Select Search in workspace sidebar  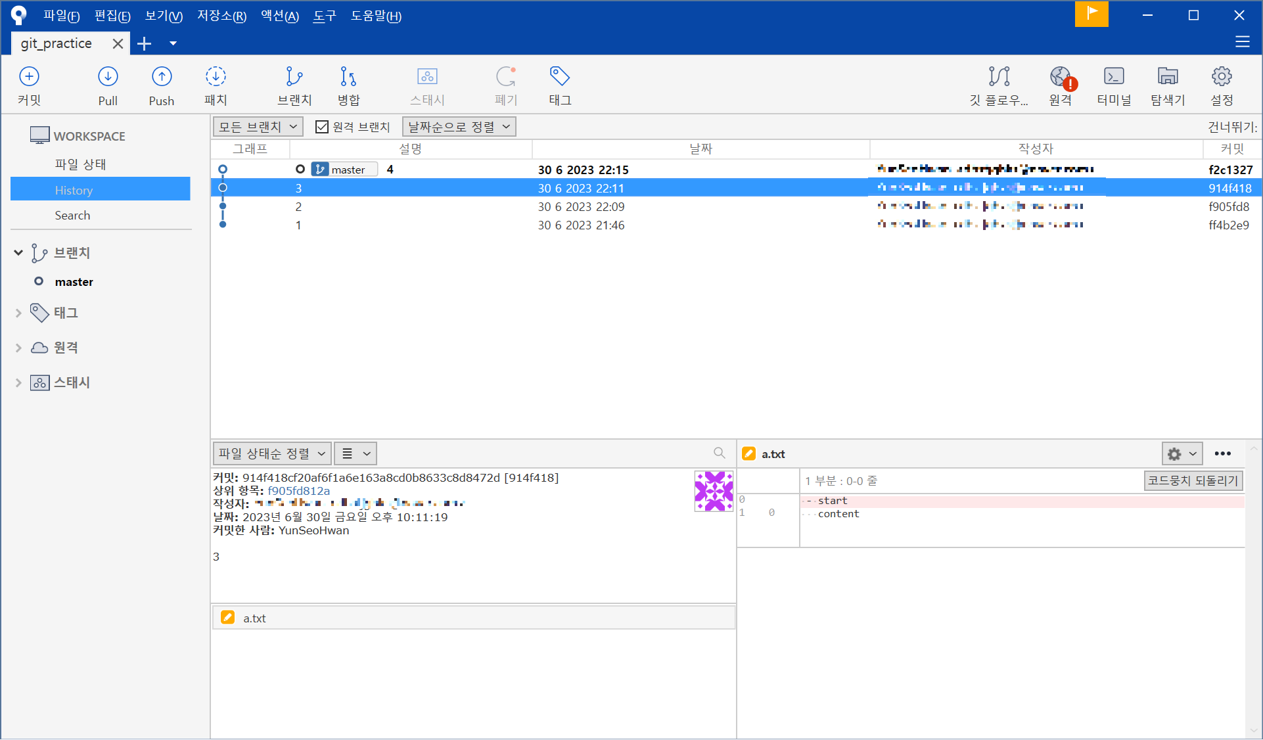tap(72, 216)
